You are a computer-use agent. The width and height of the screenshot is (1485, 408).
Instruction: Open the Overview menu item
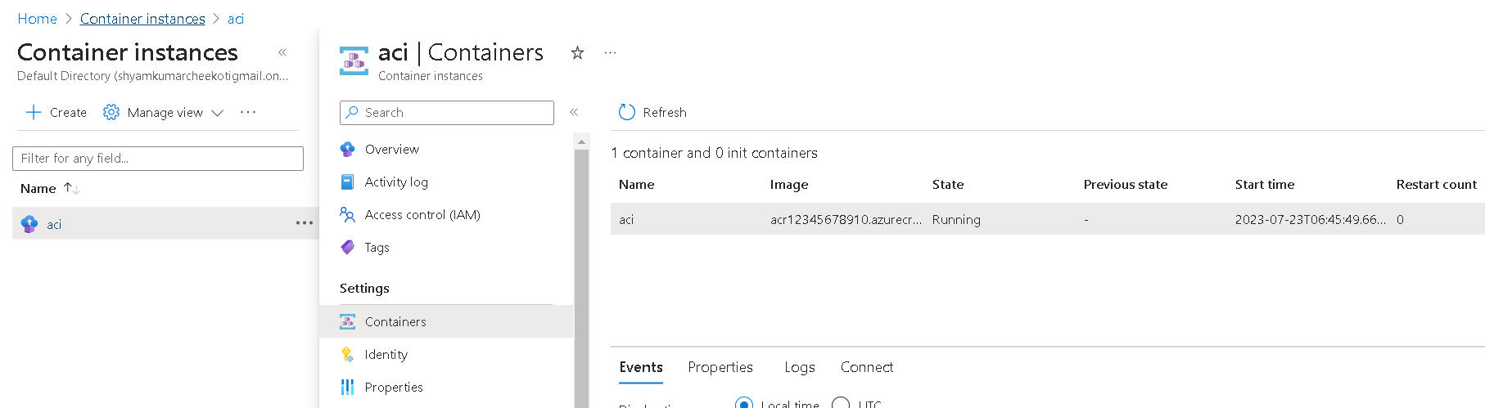(x=392, y=150)
